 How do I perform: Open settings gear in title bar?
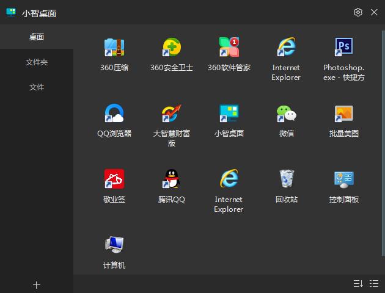[358, 12]
